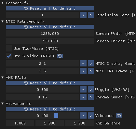Click the VHS_RA.fx header label
This screenshot has height=129, width=136.
[x=16, y=78]
